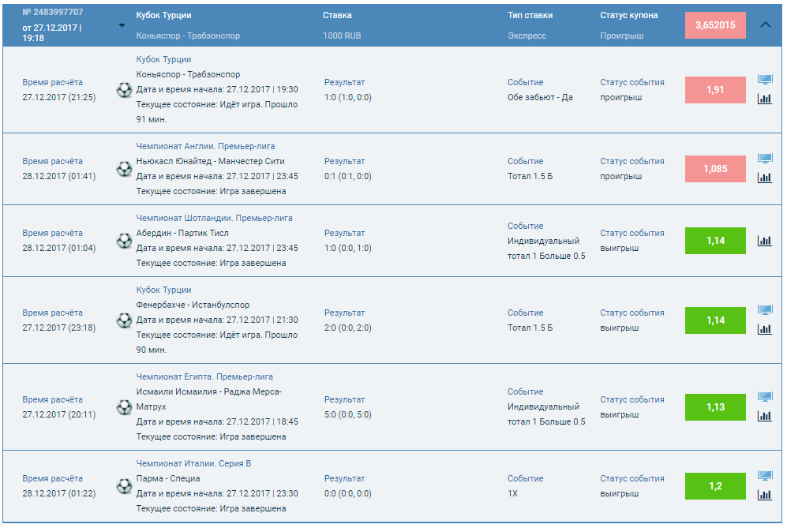
Task: Open statistics chart for Parma - Spezia
Action: pyautogui.click(x=764, y=495)
